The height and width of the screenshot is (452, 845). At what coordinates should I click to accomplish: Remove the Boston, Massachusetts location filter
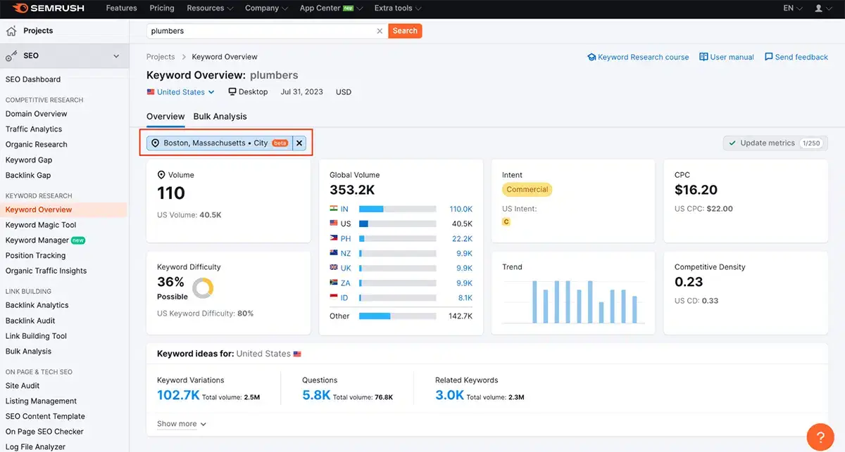click(299, 142)
